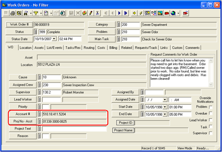Tick the Lead Worker notification checkbox
The height and width of the screenshot is (152, 222).
(211, 120)
